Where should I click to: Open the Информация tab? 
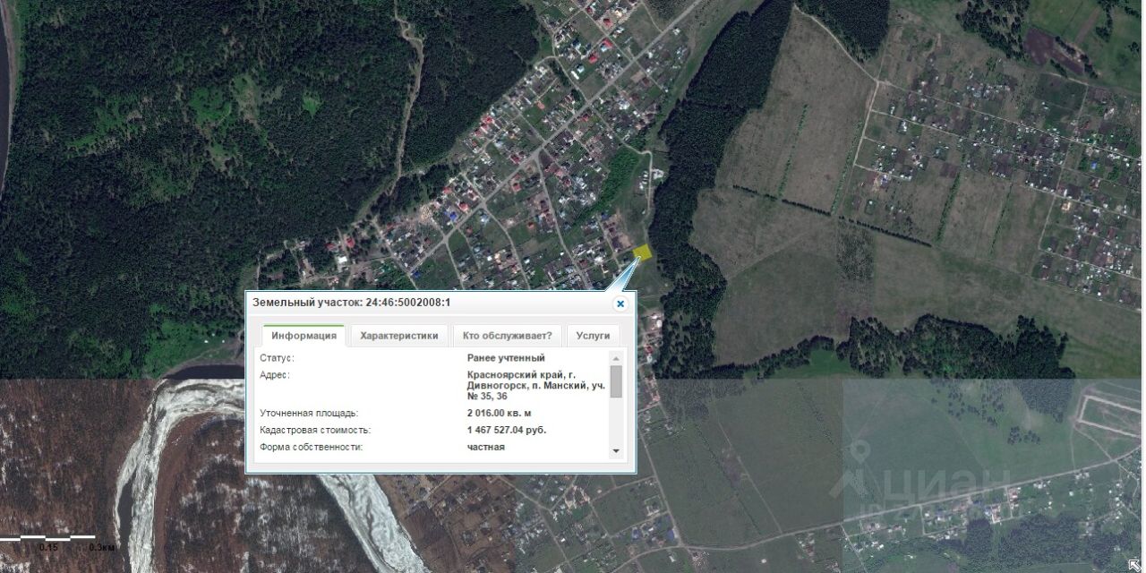pyautogui.click(x=304, y=336)
